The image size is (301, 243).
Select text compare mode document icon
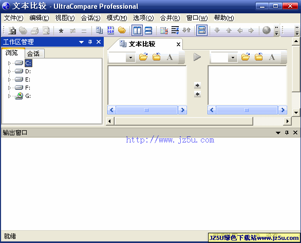coord(99,30)
